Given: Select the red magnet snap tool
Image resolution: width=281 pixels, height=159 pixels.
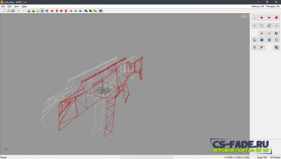Looking at the screenshot, I should click(x=47, y=11).
